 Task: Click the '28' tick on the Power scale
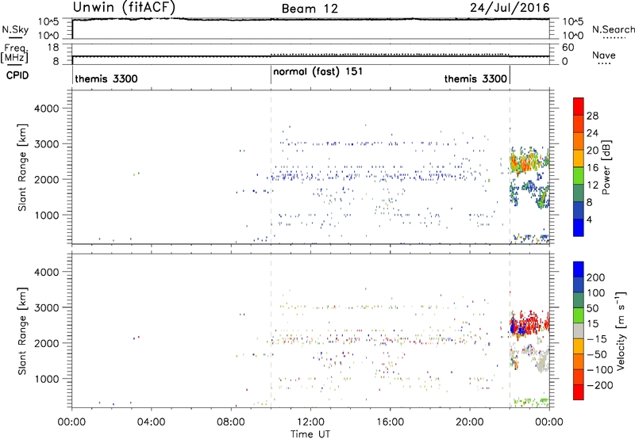click(x=592, y=116)
